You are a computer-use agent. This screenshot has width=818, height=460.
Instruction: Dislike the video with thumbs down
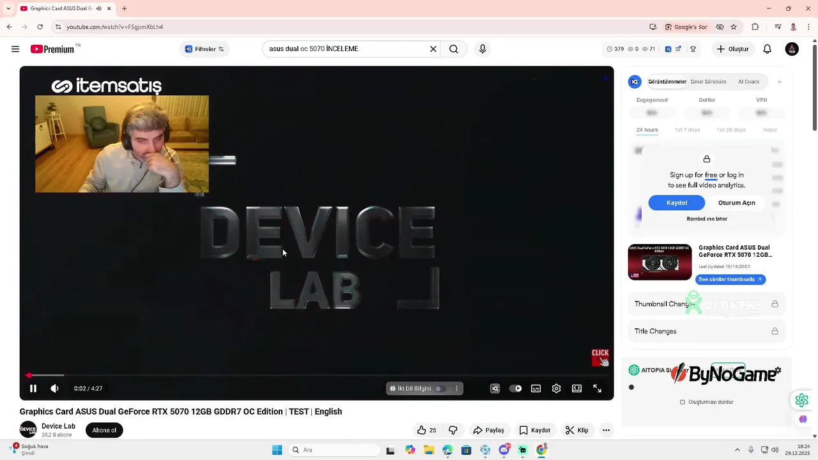click(x=453, y=430)
